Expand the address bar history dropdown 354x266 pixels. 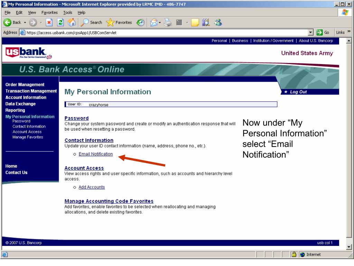tap(311, 32)
